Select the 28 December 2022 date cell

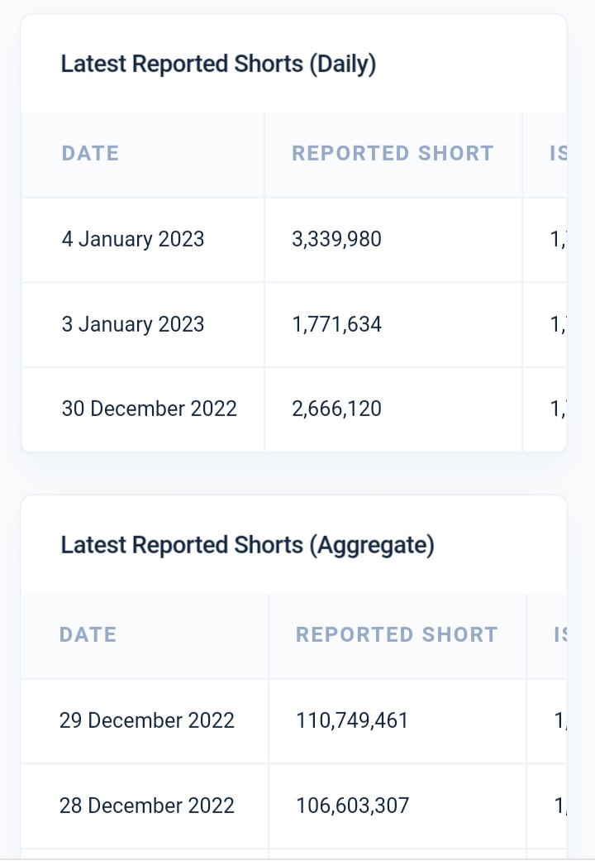147,806
